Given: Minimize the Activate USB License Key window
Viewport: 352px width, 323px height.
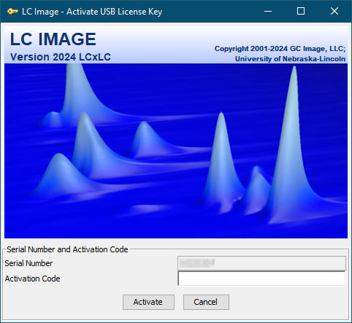Looking at the screenshot, I should point(268,11).
